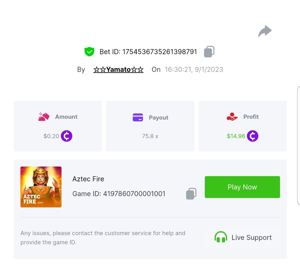
Task: Click the Bet ID number text
Action: pyautogui.click(x=159, y=52)
